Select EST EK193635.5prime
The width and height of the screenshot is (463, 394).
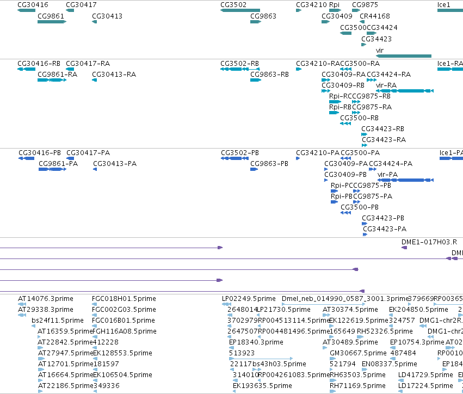point(262,386)
